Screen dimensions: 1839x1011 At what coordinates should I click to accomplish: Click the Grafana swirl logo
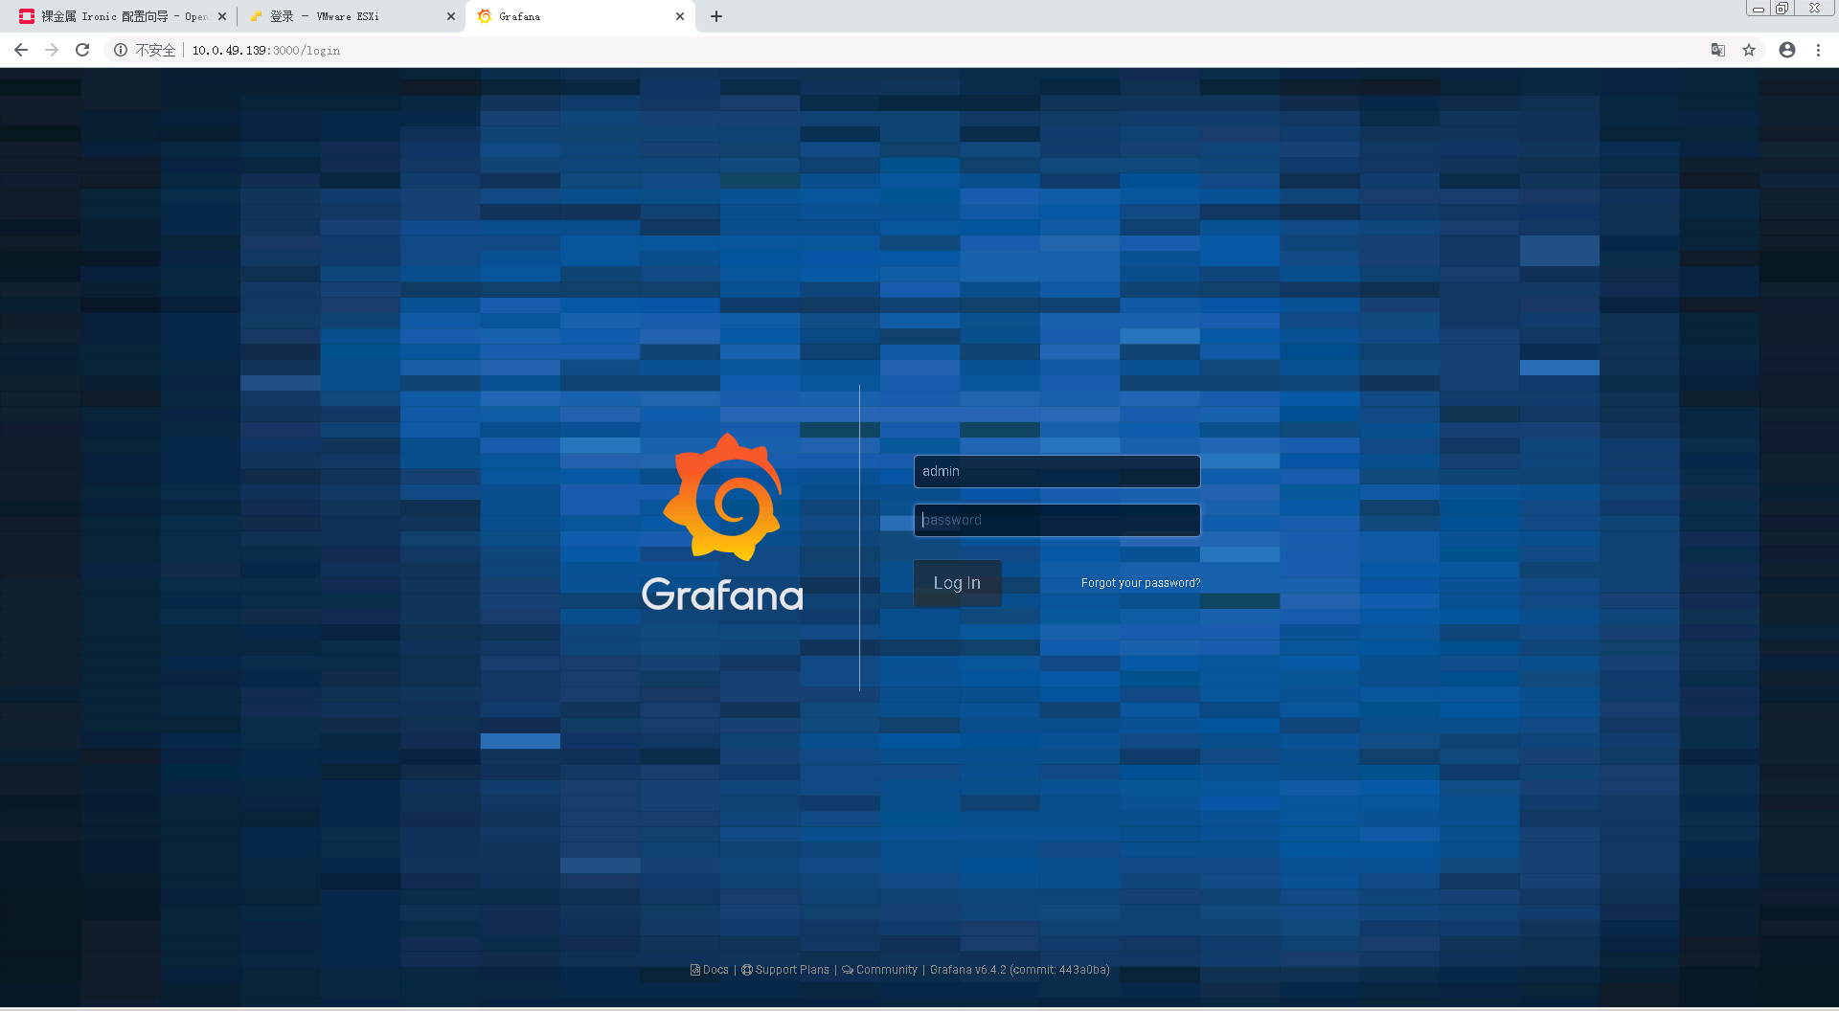pos(723,497)
